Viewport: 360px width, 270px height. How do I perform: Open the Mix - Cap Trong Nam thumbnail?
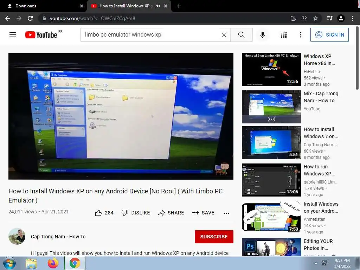click(x=271, y=107)
